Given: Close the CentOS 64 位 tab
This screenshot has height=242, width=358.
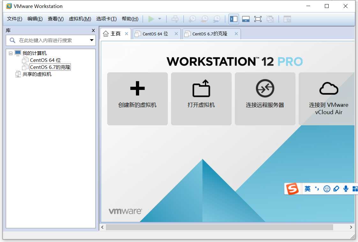Looking at the screenshot, I should (x=176, y=34).
